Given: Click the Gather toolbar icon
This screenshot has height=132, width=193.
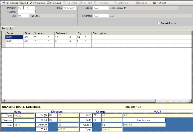Looking at the screenshot, I should click(137, 3).
